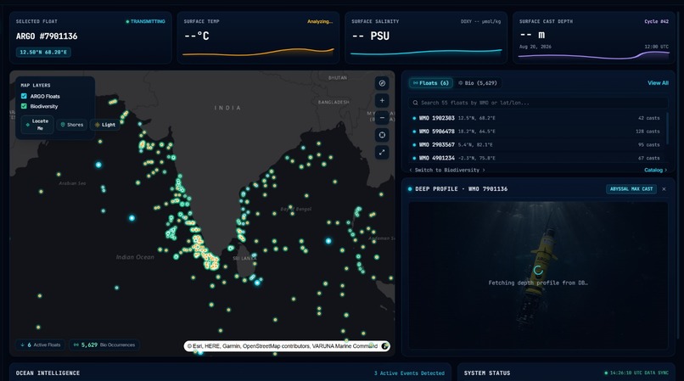This screenshot has height=381, width=684.
Task: Click the Locate Me button
Action: pyautogui.click(x=37, y=125)
